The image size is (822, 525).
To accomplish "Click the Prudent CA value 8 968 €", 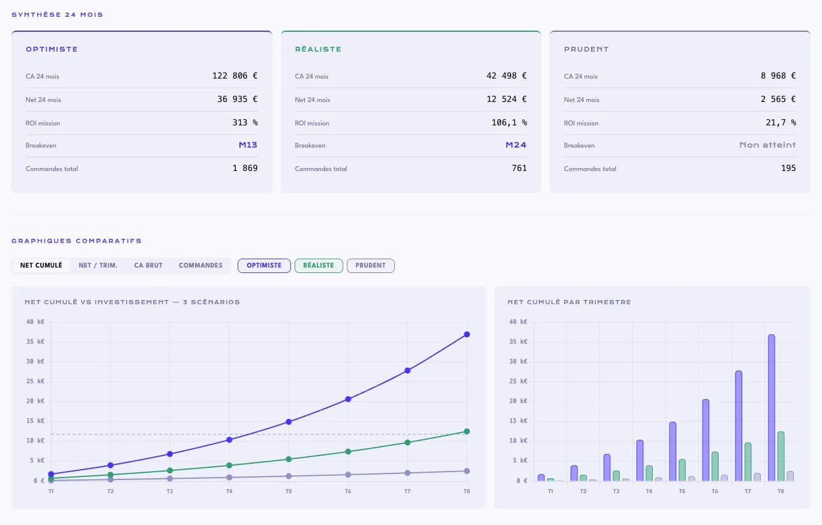I will [778, 76].
